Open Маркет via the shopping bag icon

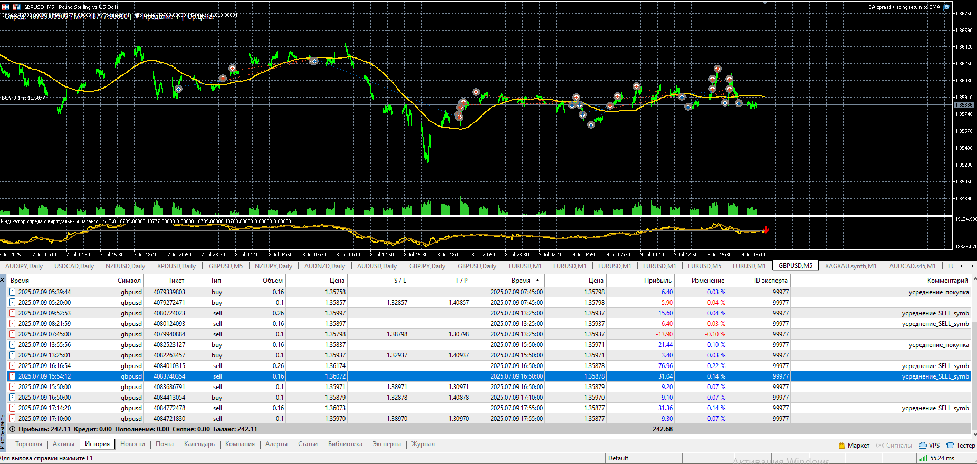(x=842, y=446)
